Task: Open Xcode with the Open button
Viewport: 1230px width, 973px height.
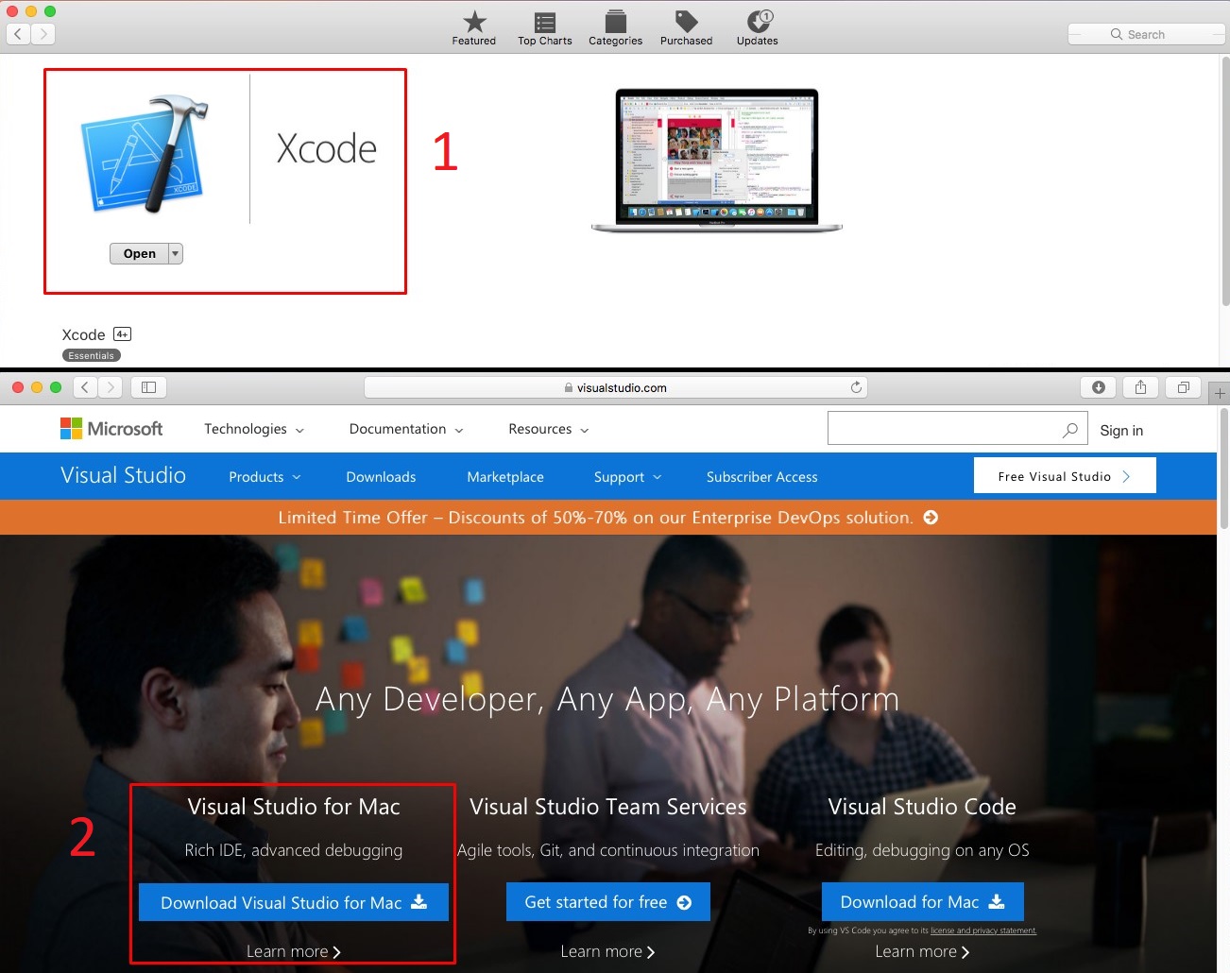Action: coord(139,253)
